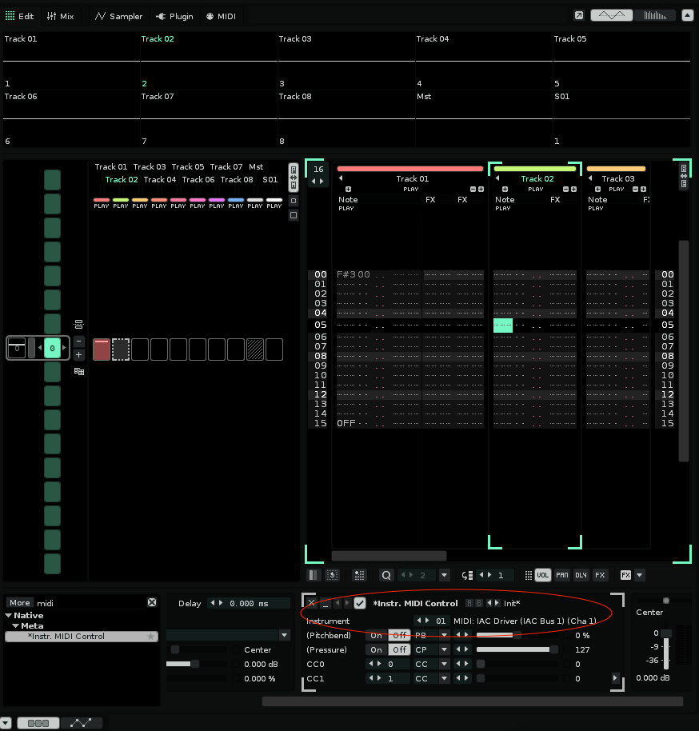Collapse Track 02 with its header arrow
This screenshot has height=731, width=699.
(x=497, y=178)
